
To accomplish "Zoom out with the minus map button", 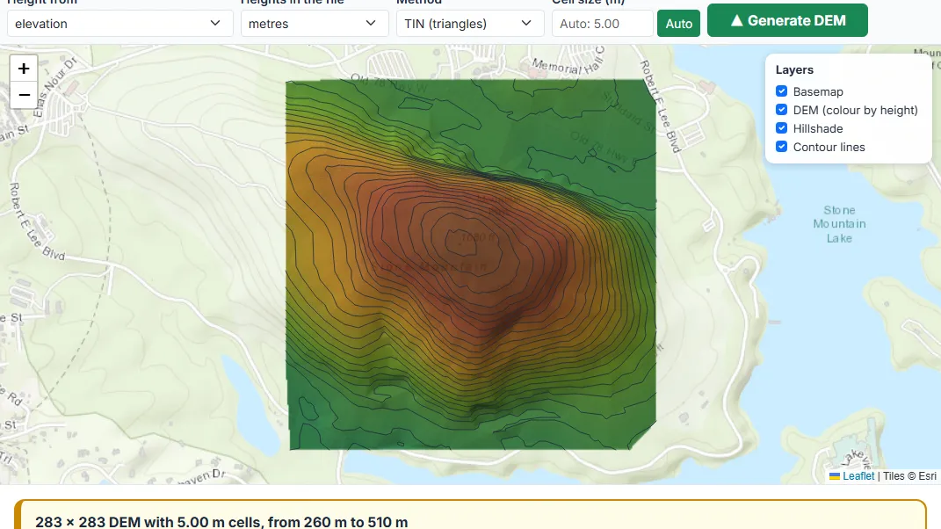I will coord(24,95).
